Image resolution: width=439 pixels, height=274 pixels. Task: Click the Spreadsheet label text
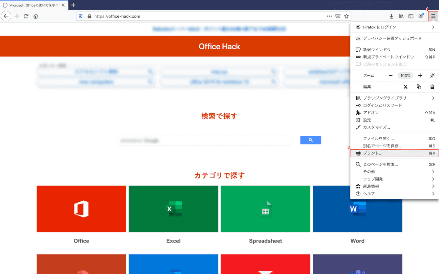click(265, 241)
